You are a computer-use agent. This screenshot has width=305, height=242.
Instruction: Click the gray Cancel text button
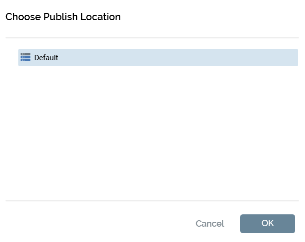click(209, 224)
